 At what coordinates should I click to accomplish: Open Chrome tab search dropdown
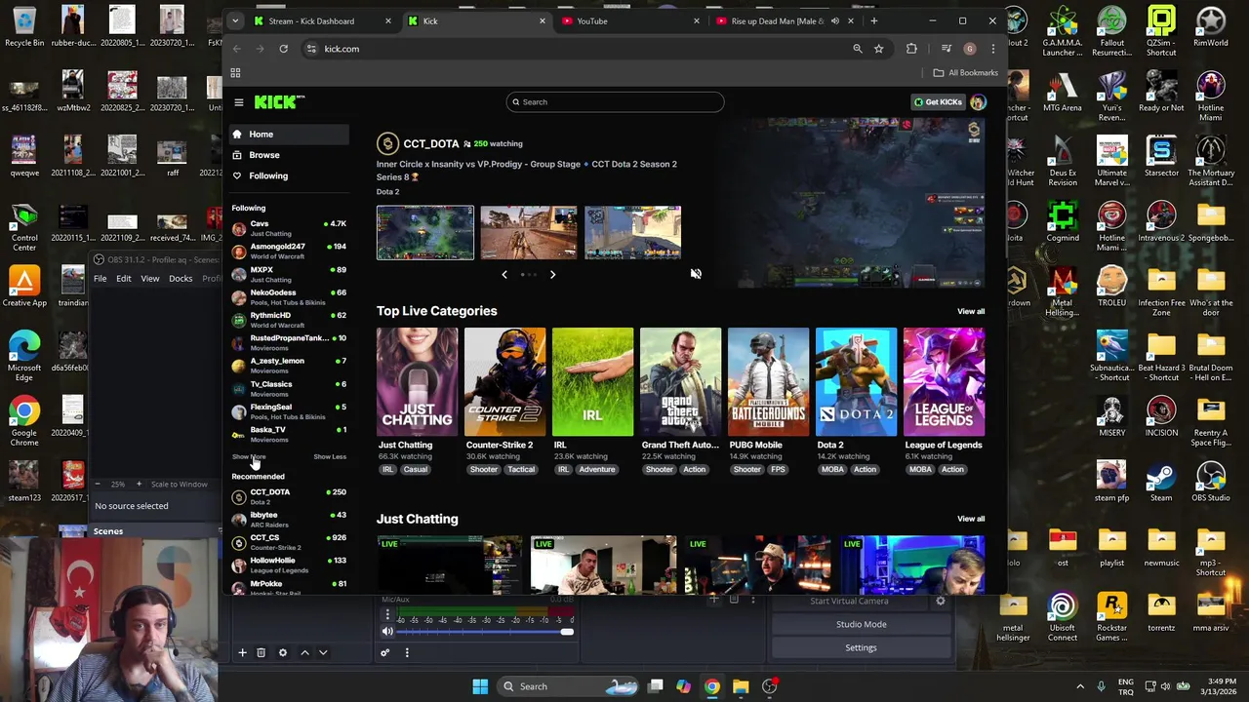tap(235, 20)
